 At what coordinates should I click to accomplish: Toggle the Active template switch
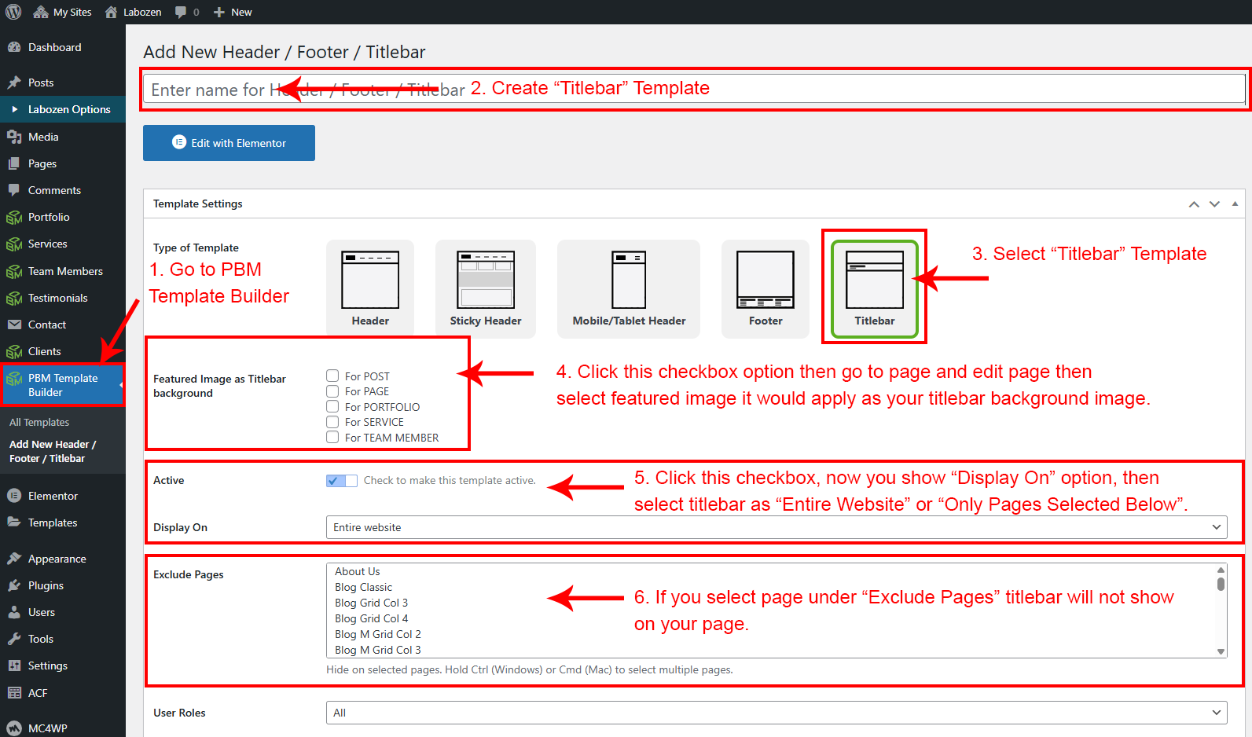coord(341,480)
